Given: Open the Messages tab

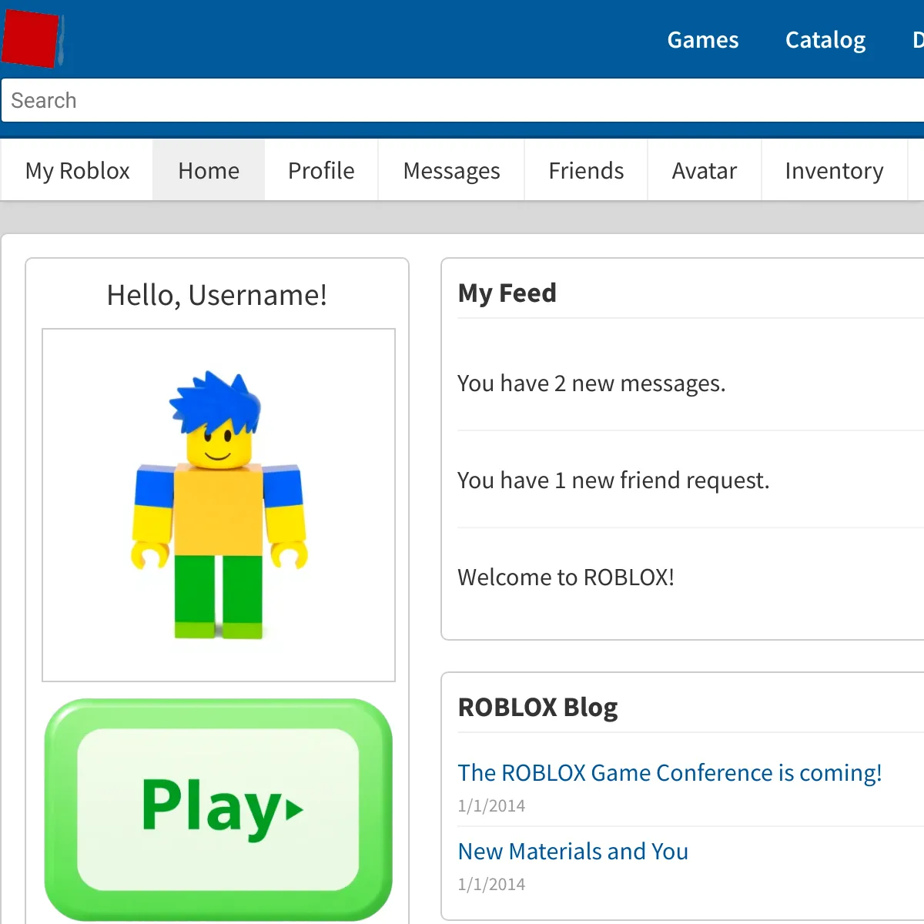Looking at the screenshot, I should pyautogui.click(x=451, y=170).
